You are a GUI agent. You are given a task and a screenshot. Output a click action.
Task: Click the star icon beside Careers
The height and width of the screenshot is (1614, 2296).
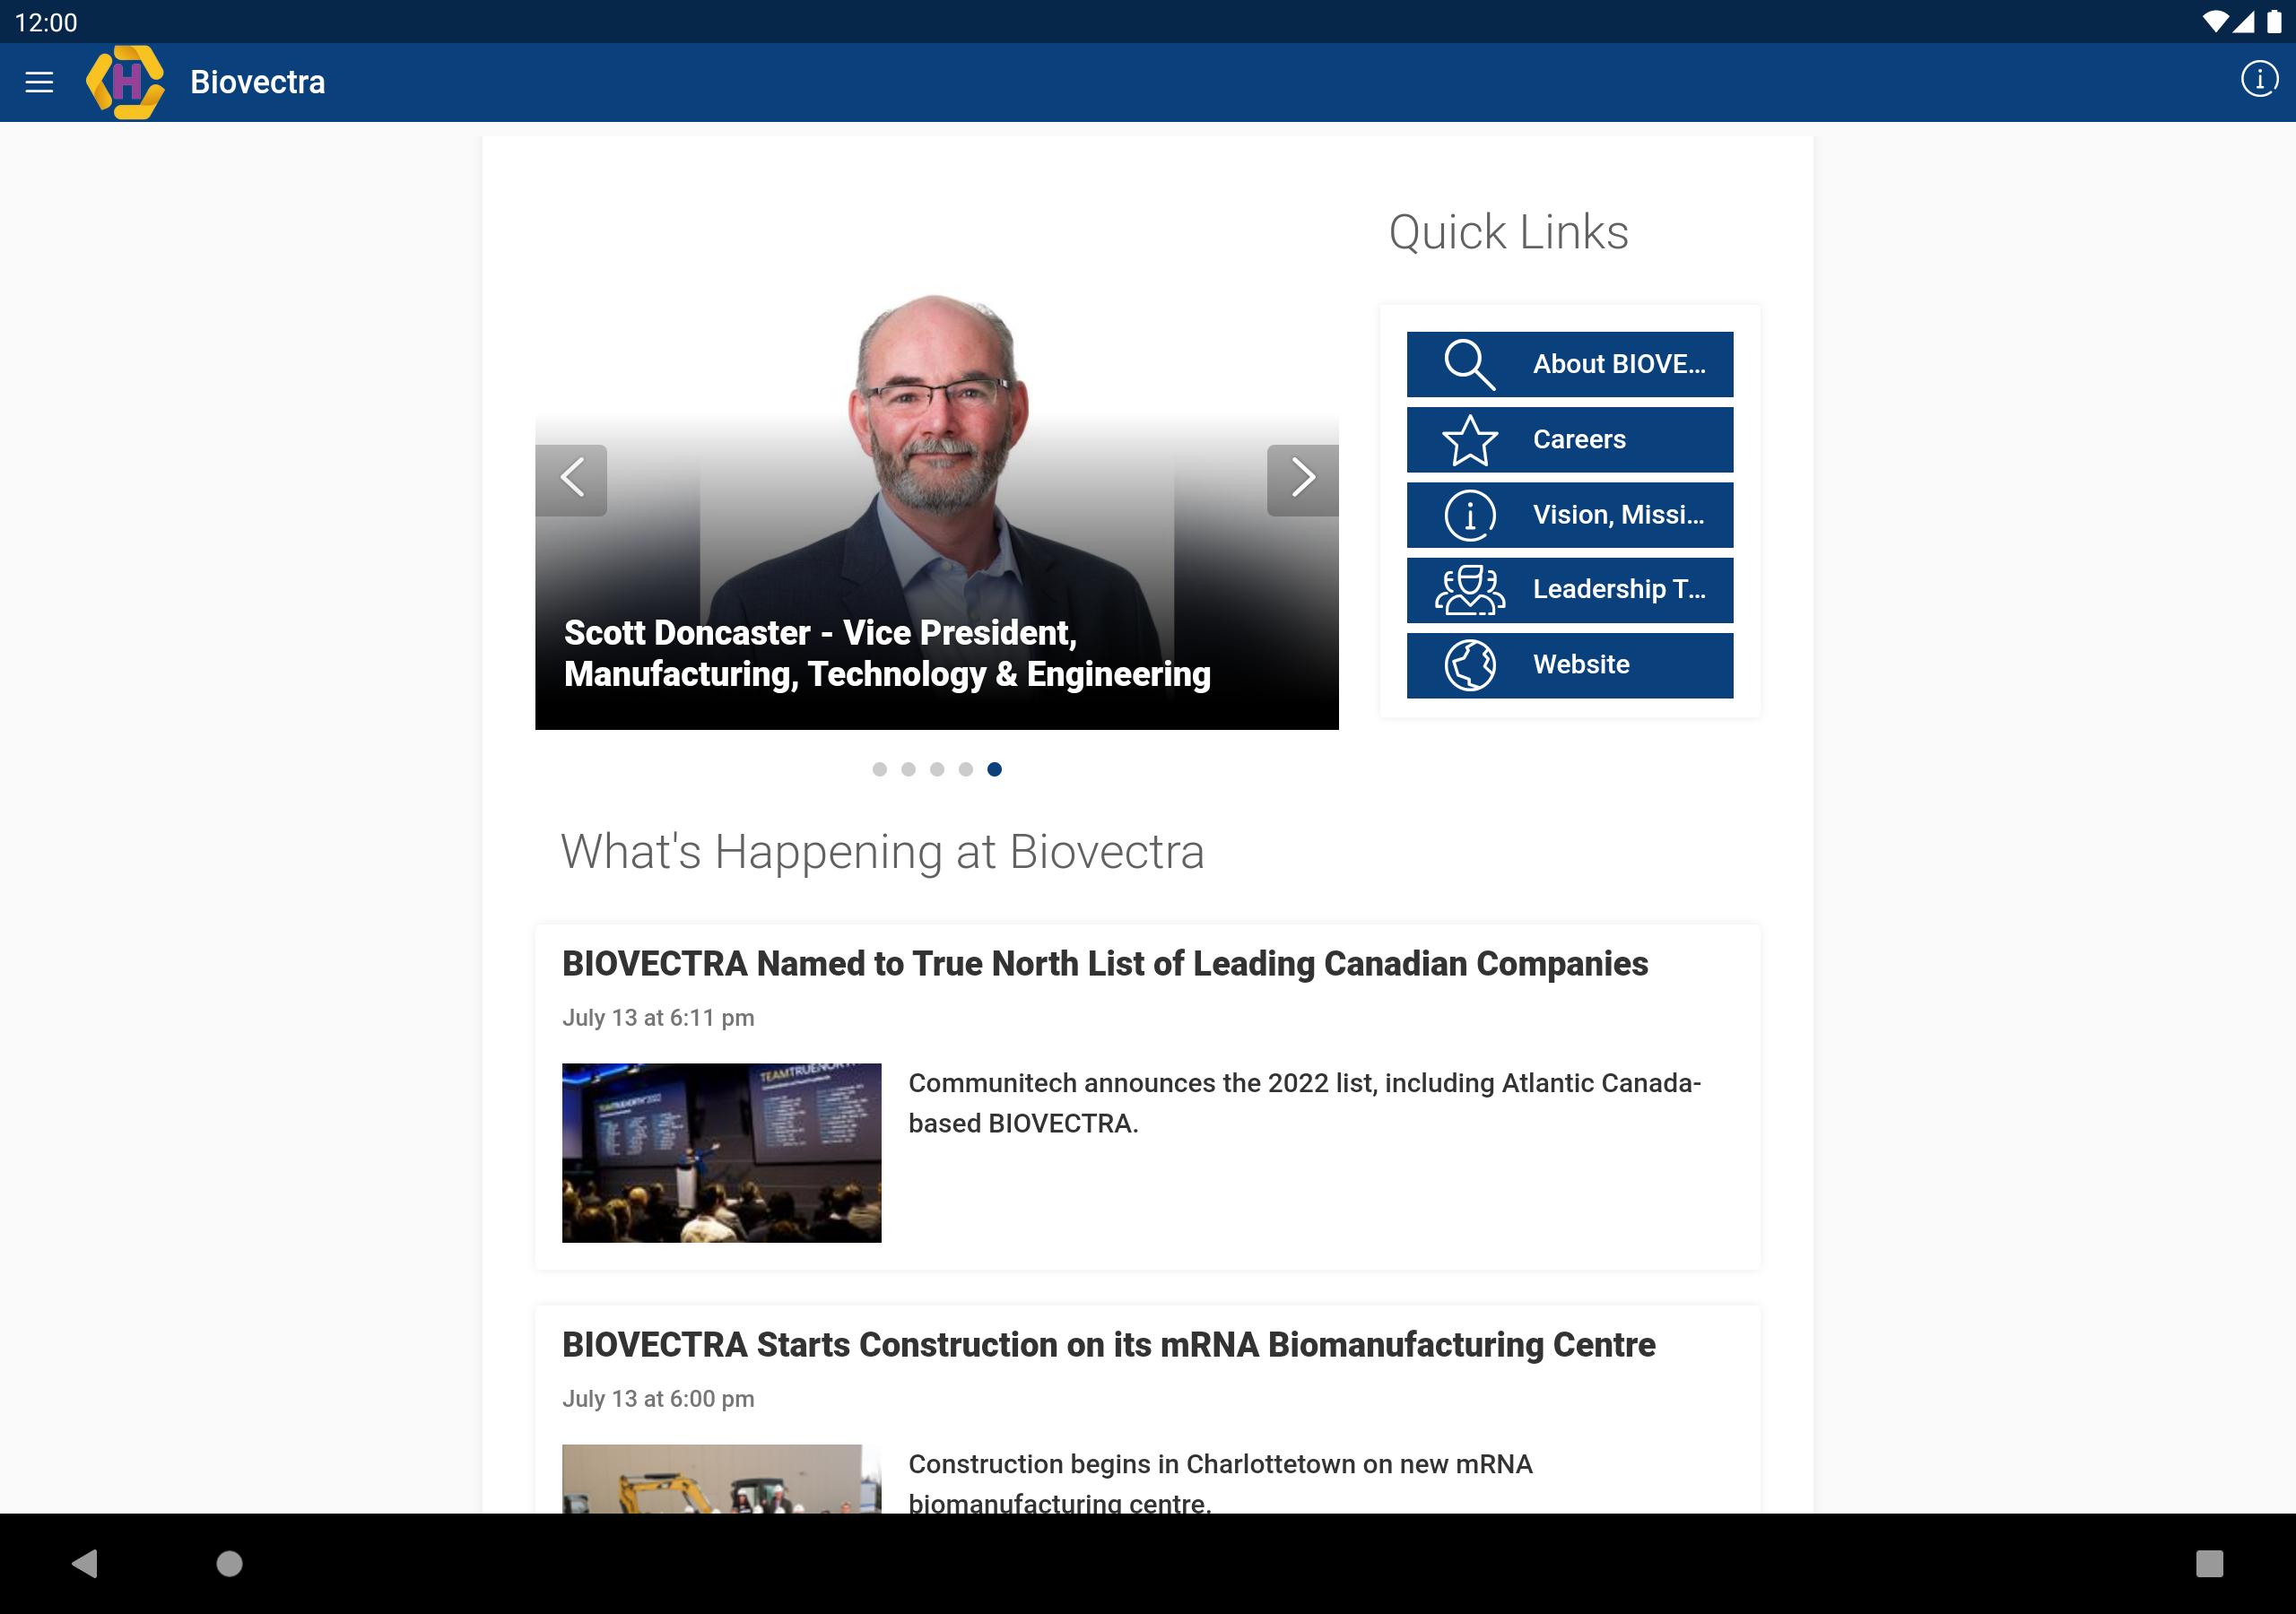[x=1470, y=440]
